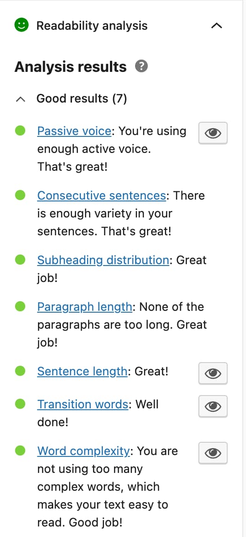Follow the Word complexity link
The image size is (246, 537).
(83, 451)
